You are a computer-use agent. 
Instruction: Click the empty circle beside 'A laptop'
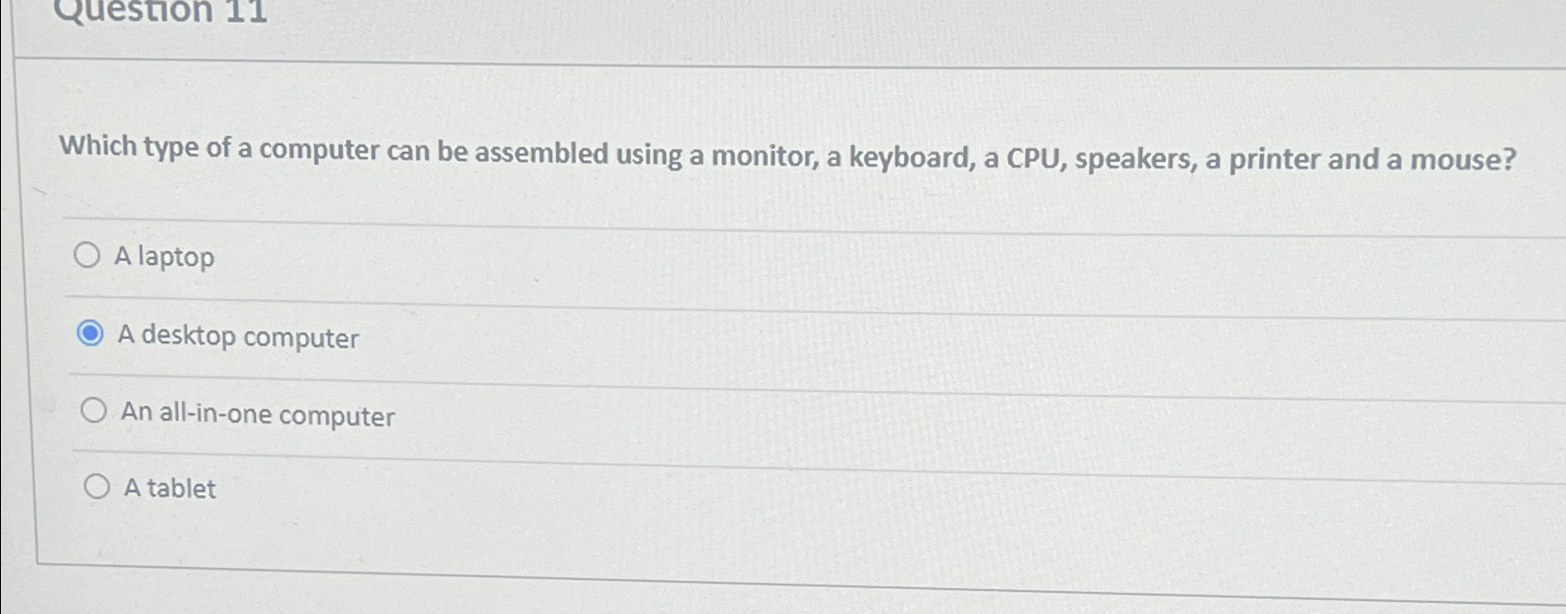click(89, 254)
